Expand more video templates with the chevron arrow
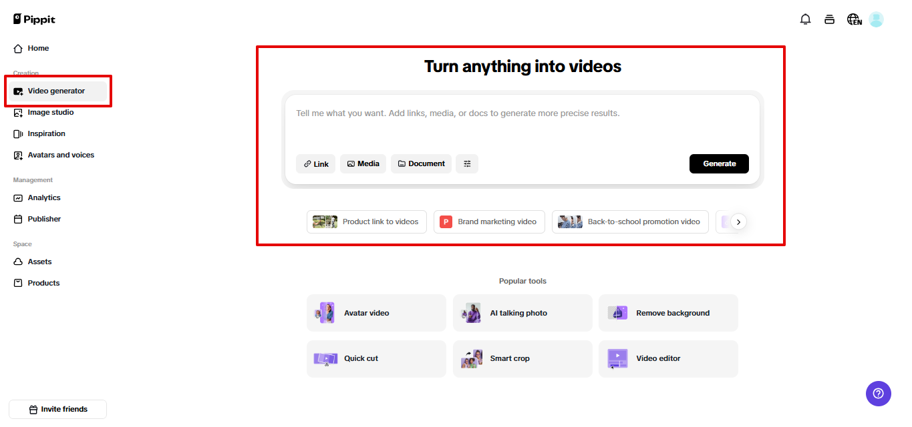Screen dimensions: 912x427 (738, 222)
